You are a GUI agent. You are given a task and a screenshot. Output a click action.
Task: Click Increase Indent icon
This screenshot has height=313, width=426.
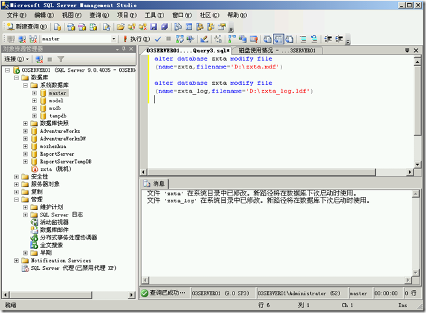coord(339,39)
